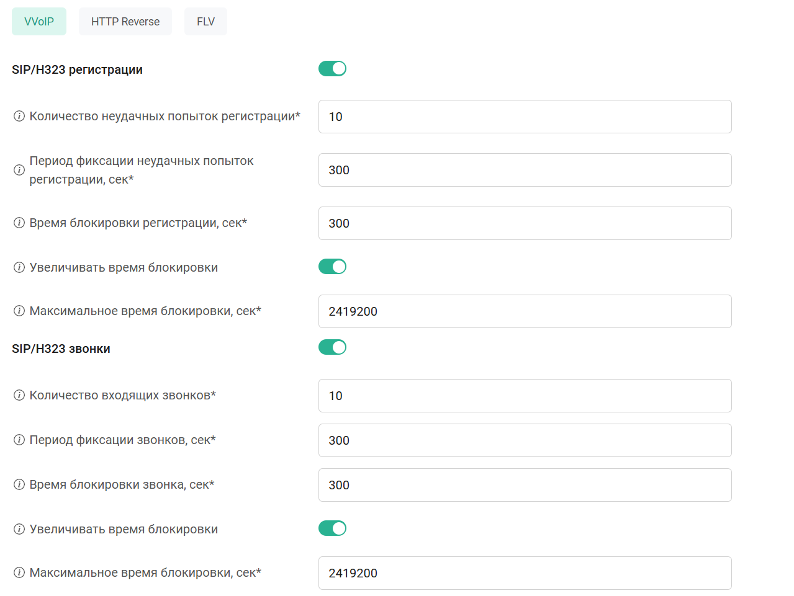Click info icon for calls section's "Максимальное время блокировки"
Image resolution: width=794 pixels, height=596 pixels.
tap(19, 573)
